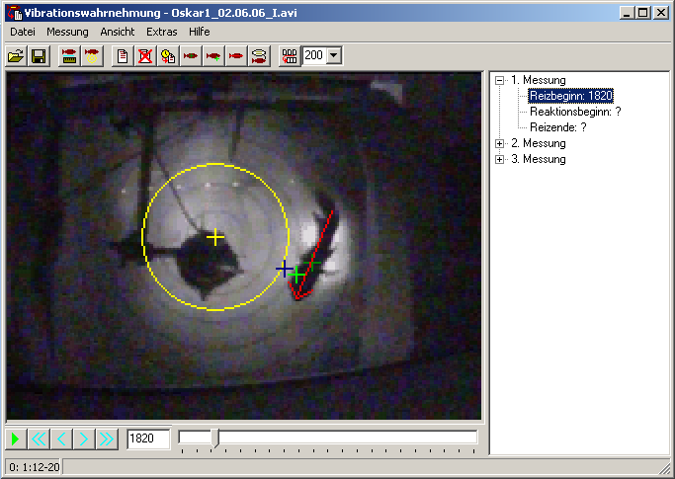Collapse the 1. Messung tree node
Screen dimensions: 675x479
click(x=499, y=80)
